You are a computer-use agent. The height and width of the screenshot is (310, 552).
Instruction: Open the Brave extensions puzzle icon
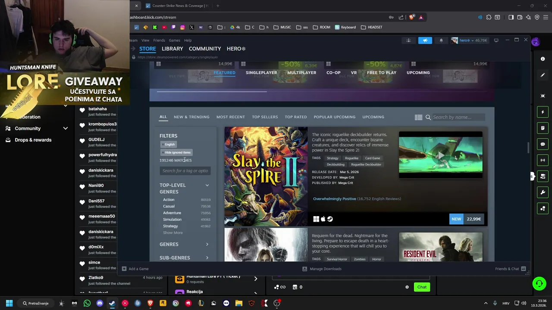[x=489, y=17]
